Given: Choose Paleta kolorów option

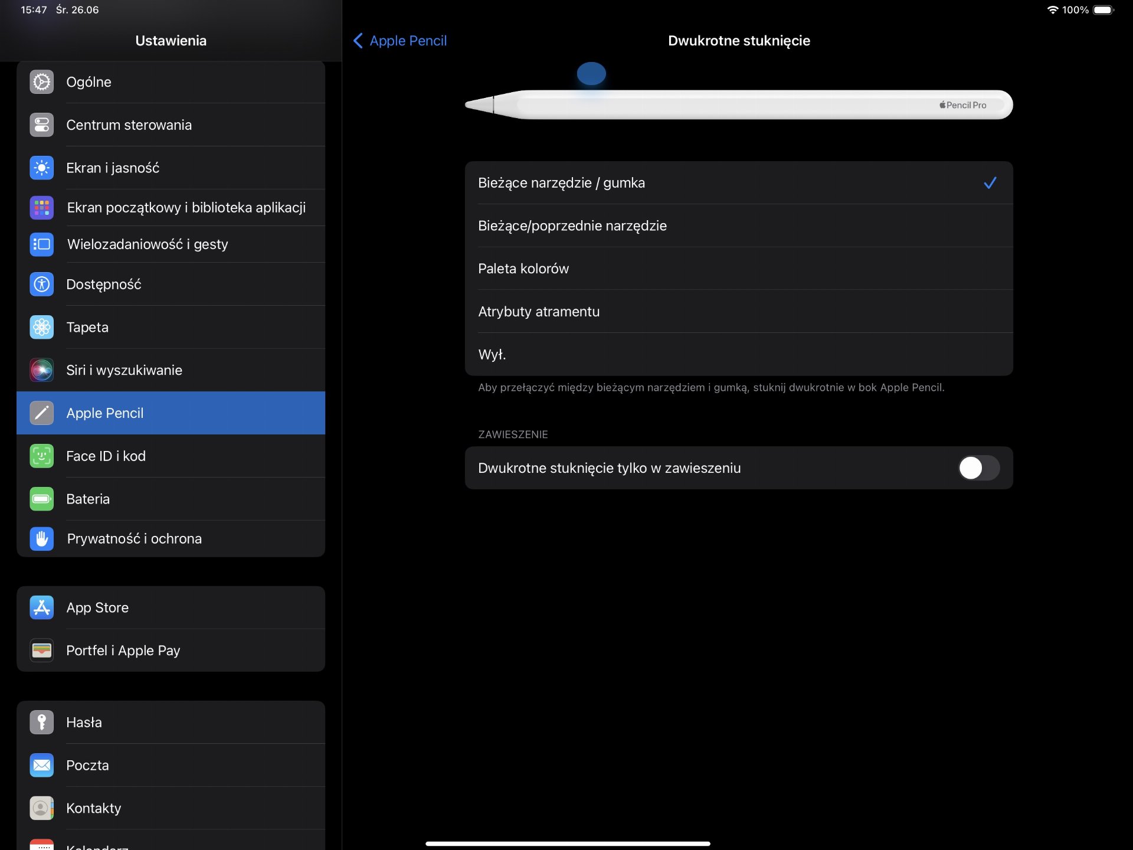Looking at the screenshot, I should [x=739, y=269].
